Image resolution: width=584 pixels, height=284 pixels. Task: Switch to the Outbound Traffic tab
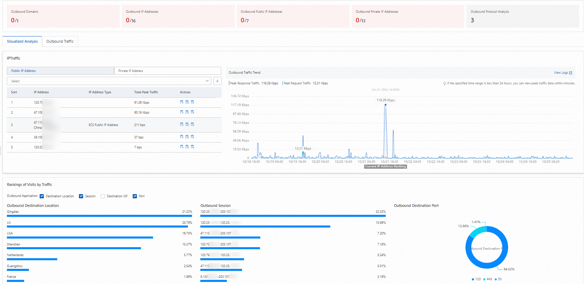coord(60,41)
